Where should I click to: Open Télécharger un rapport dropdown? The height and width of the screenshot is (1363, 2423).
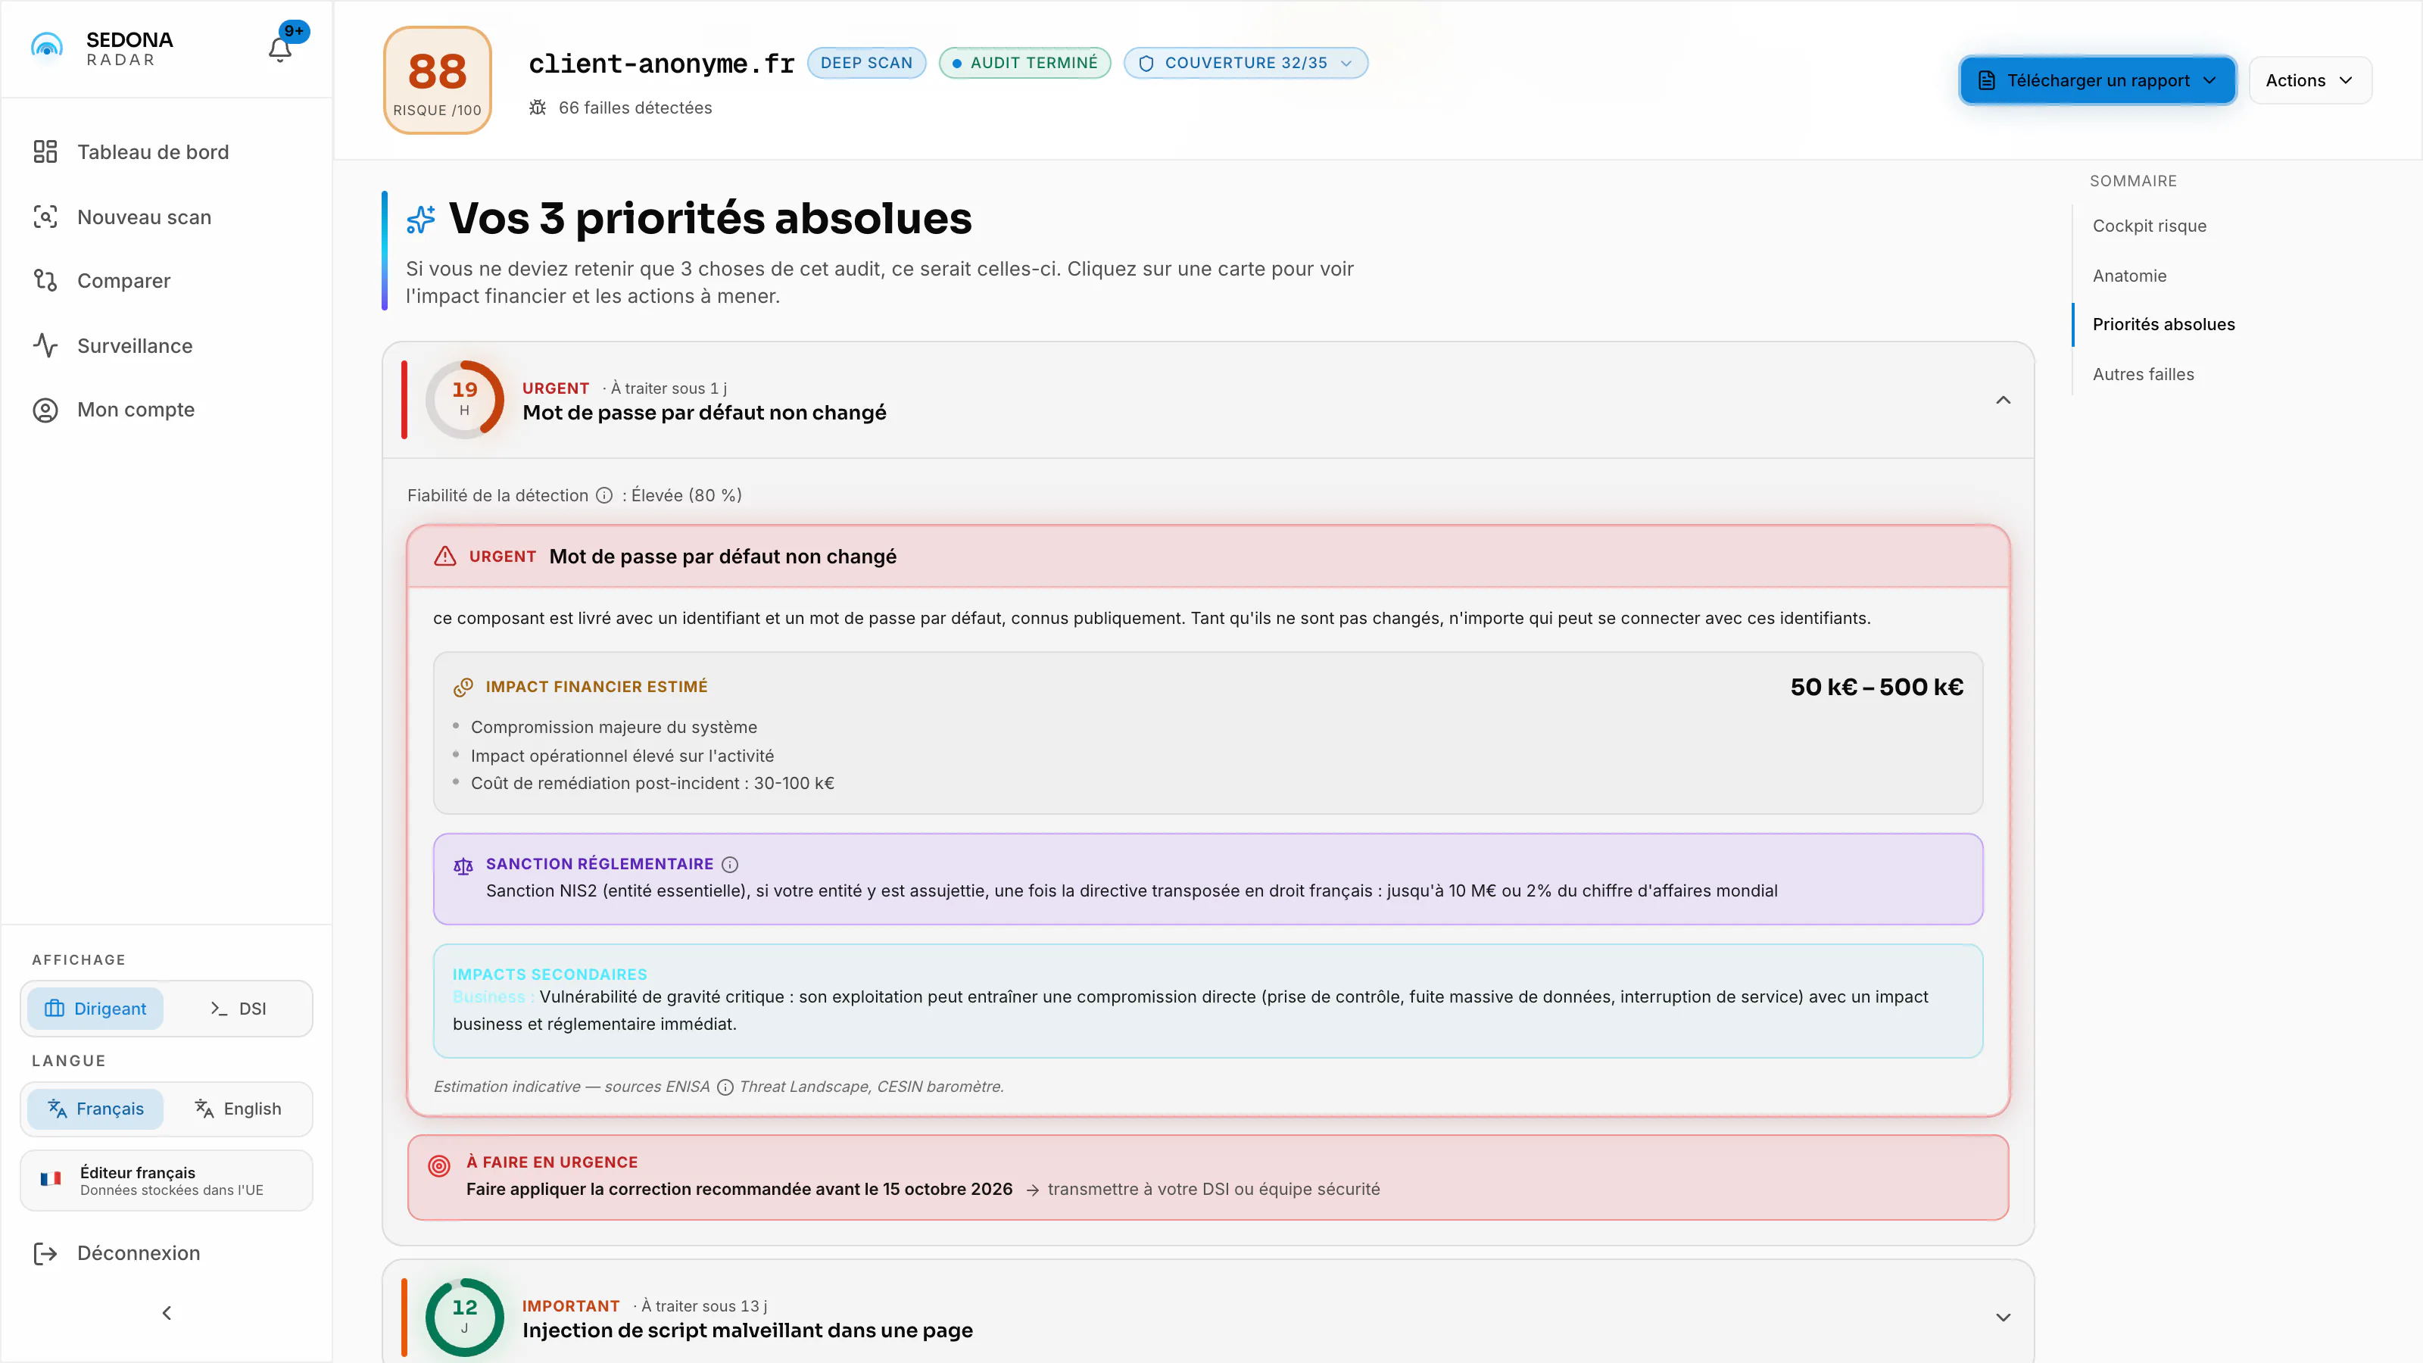[x=2097, y=81]
